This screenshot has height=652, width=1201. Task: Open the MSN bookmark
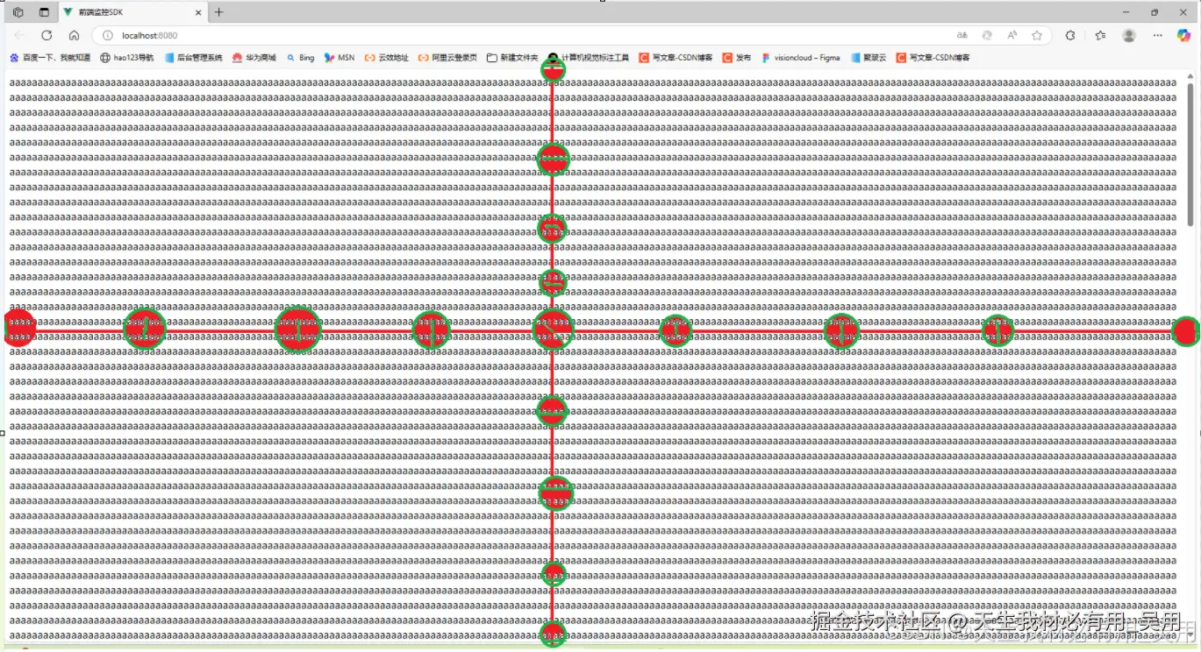pos(340,58)
